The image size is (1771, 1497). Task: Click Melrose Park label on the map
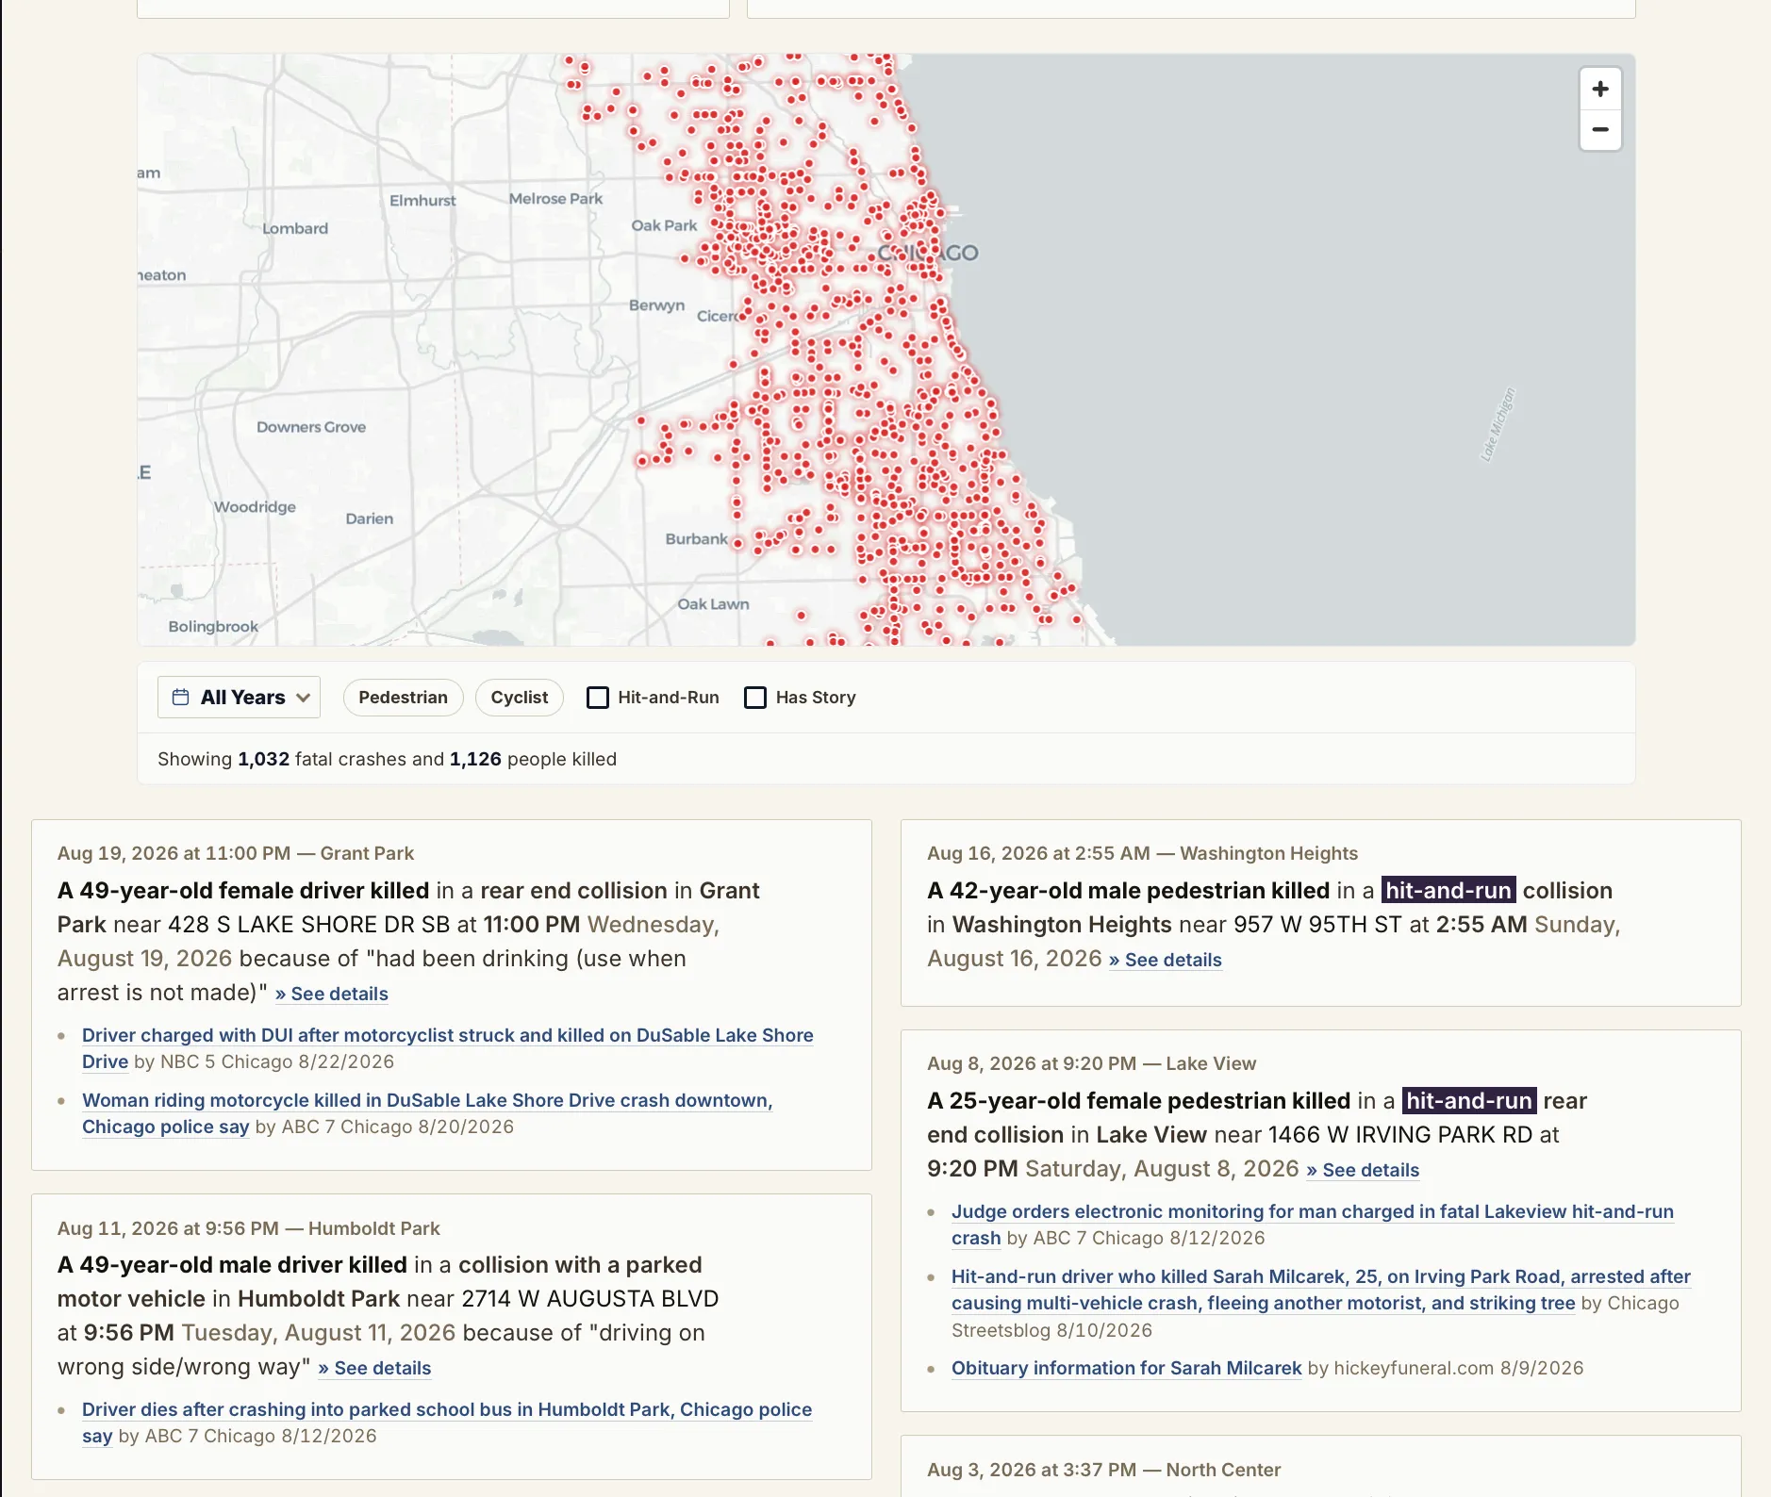[x=555, y=199]
